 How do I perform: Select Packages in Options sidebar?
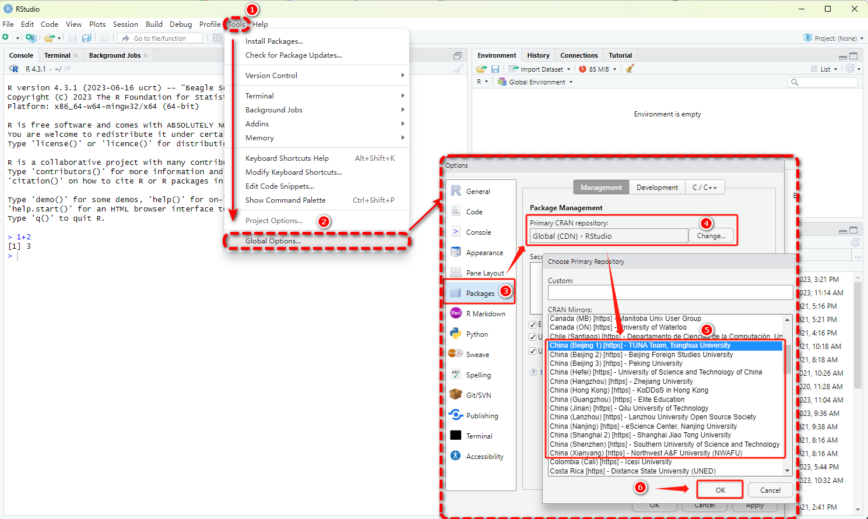click(x=480, y=293)
